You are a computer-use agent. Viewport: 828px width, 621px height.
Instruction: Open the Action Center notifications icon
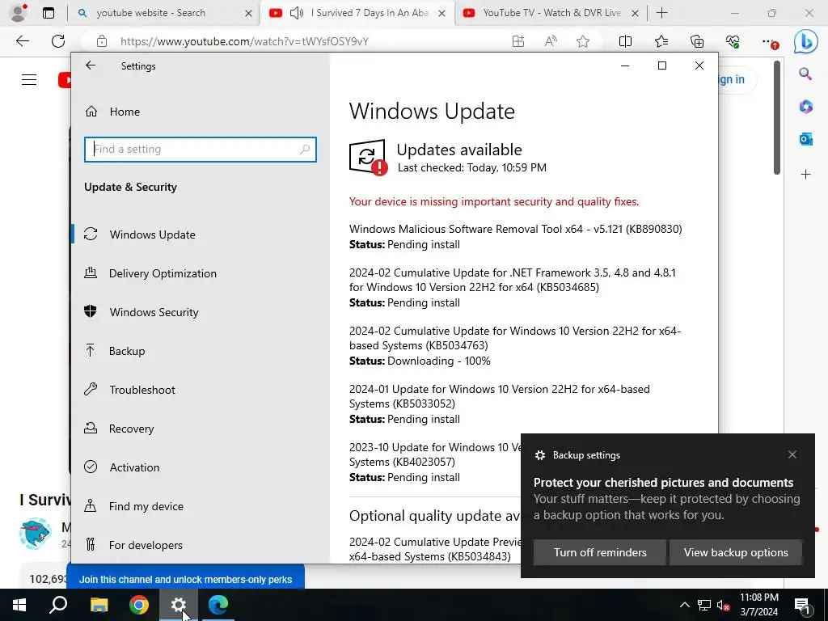(x=803, y=605)
